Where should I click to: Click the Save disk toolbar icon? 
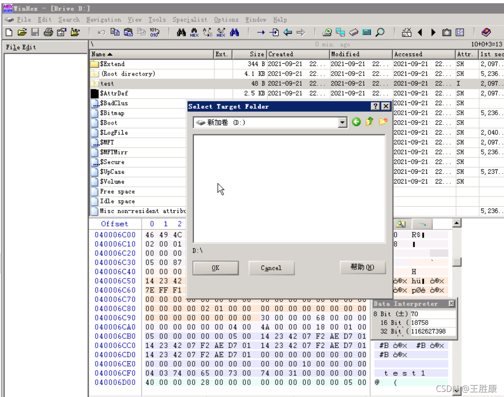point(35,32)
